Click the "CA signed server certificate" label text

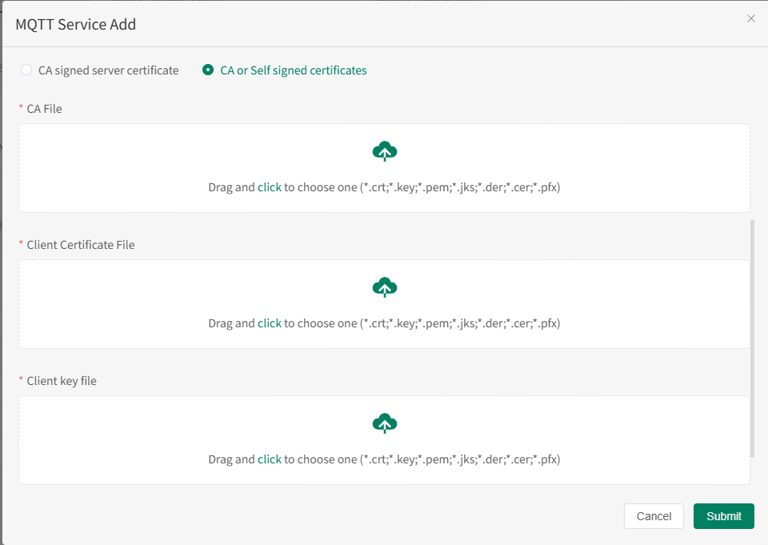pyautogui.click(x=109, y=70)
